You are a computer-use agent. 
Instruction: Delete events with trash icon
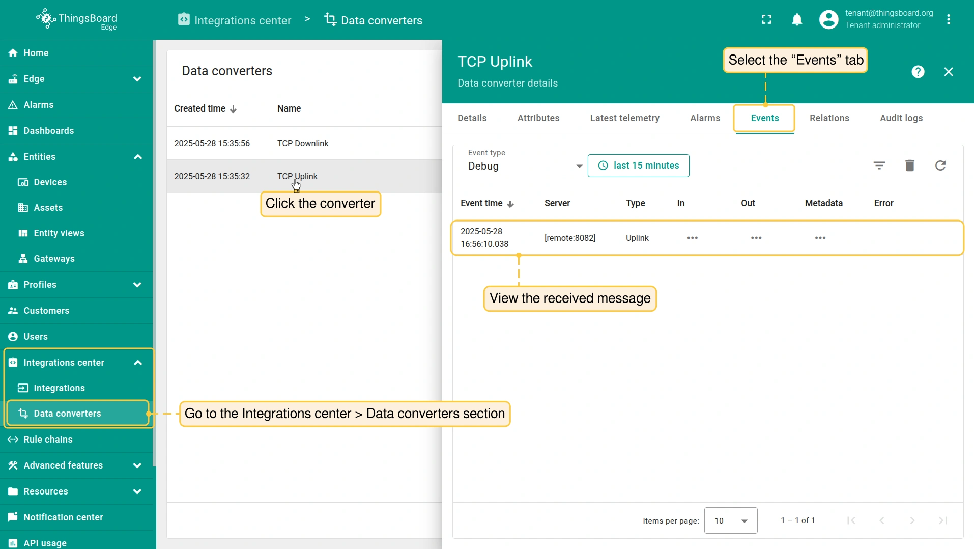click(909, 166)
